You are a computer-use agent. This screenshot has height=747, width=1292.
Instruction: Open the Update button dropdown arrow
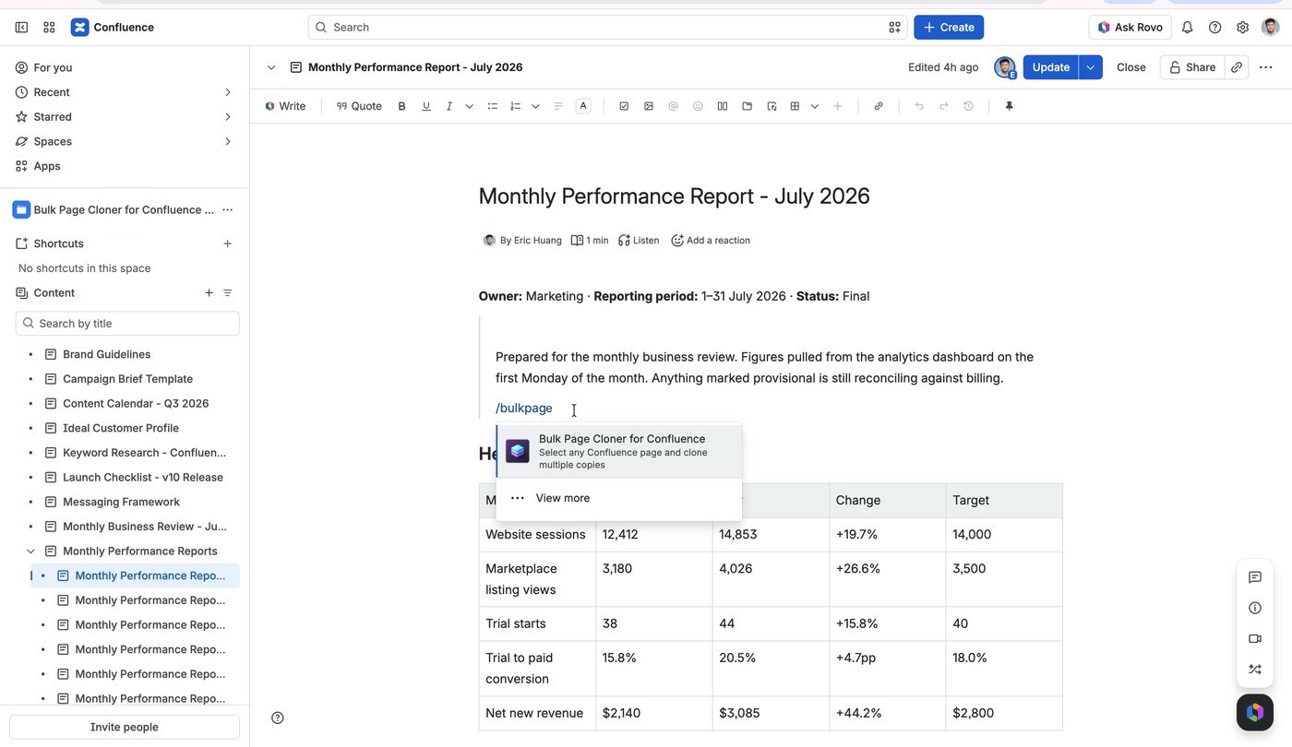1091,67
